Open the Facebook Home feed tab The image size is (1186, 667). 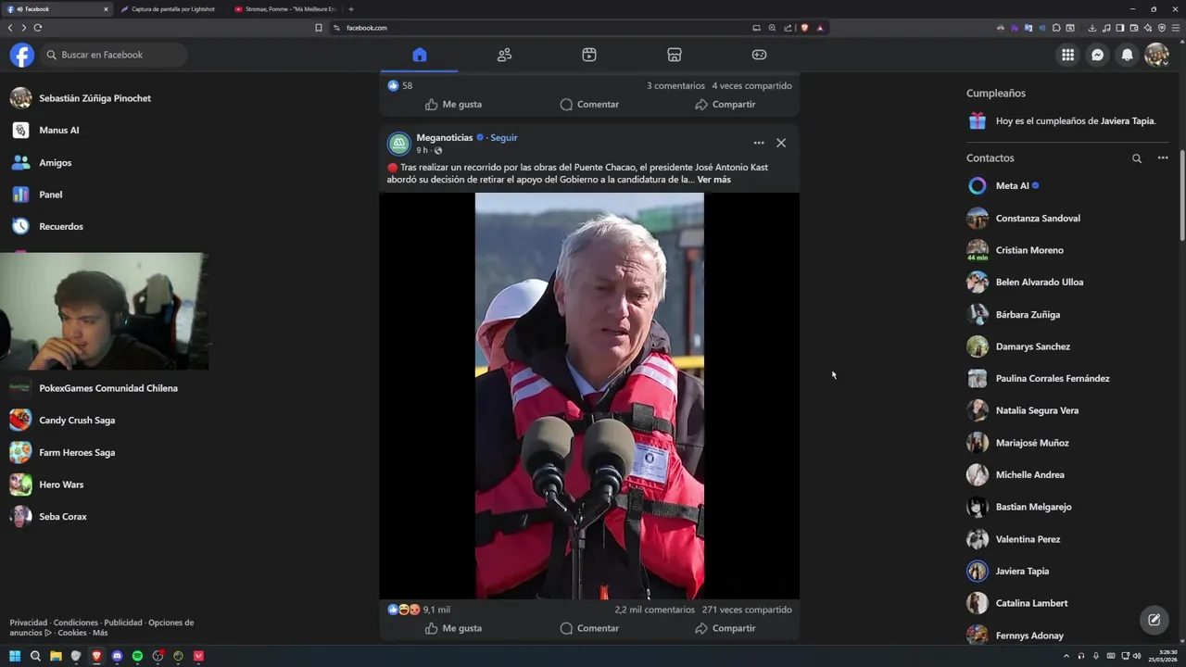click(420, 55)
